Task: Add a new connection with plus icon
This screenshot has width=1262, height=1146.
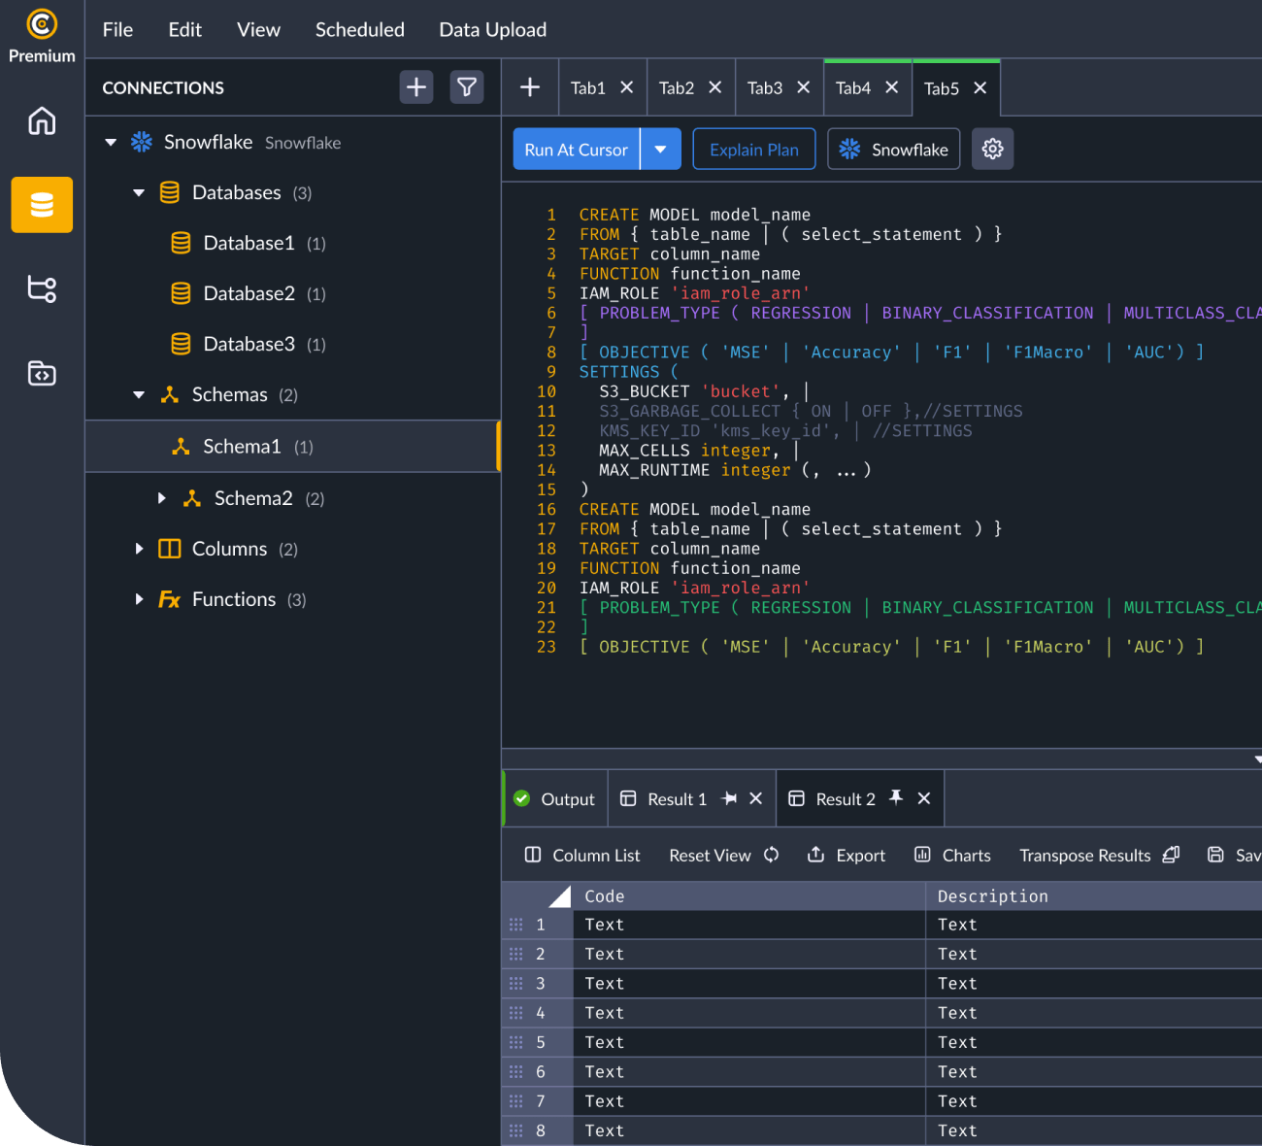Action: coord(416,87)
